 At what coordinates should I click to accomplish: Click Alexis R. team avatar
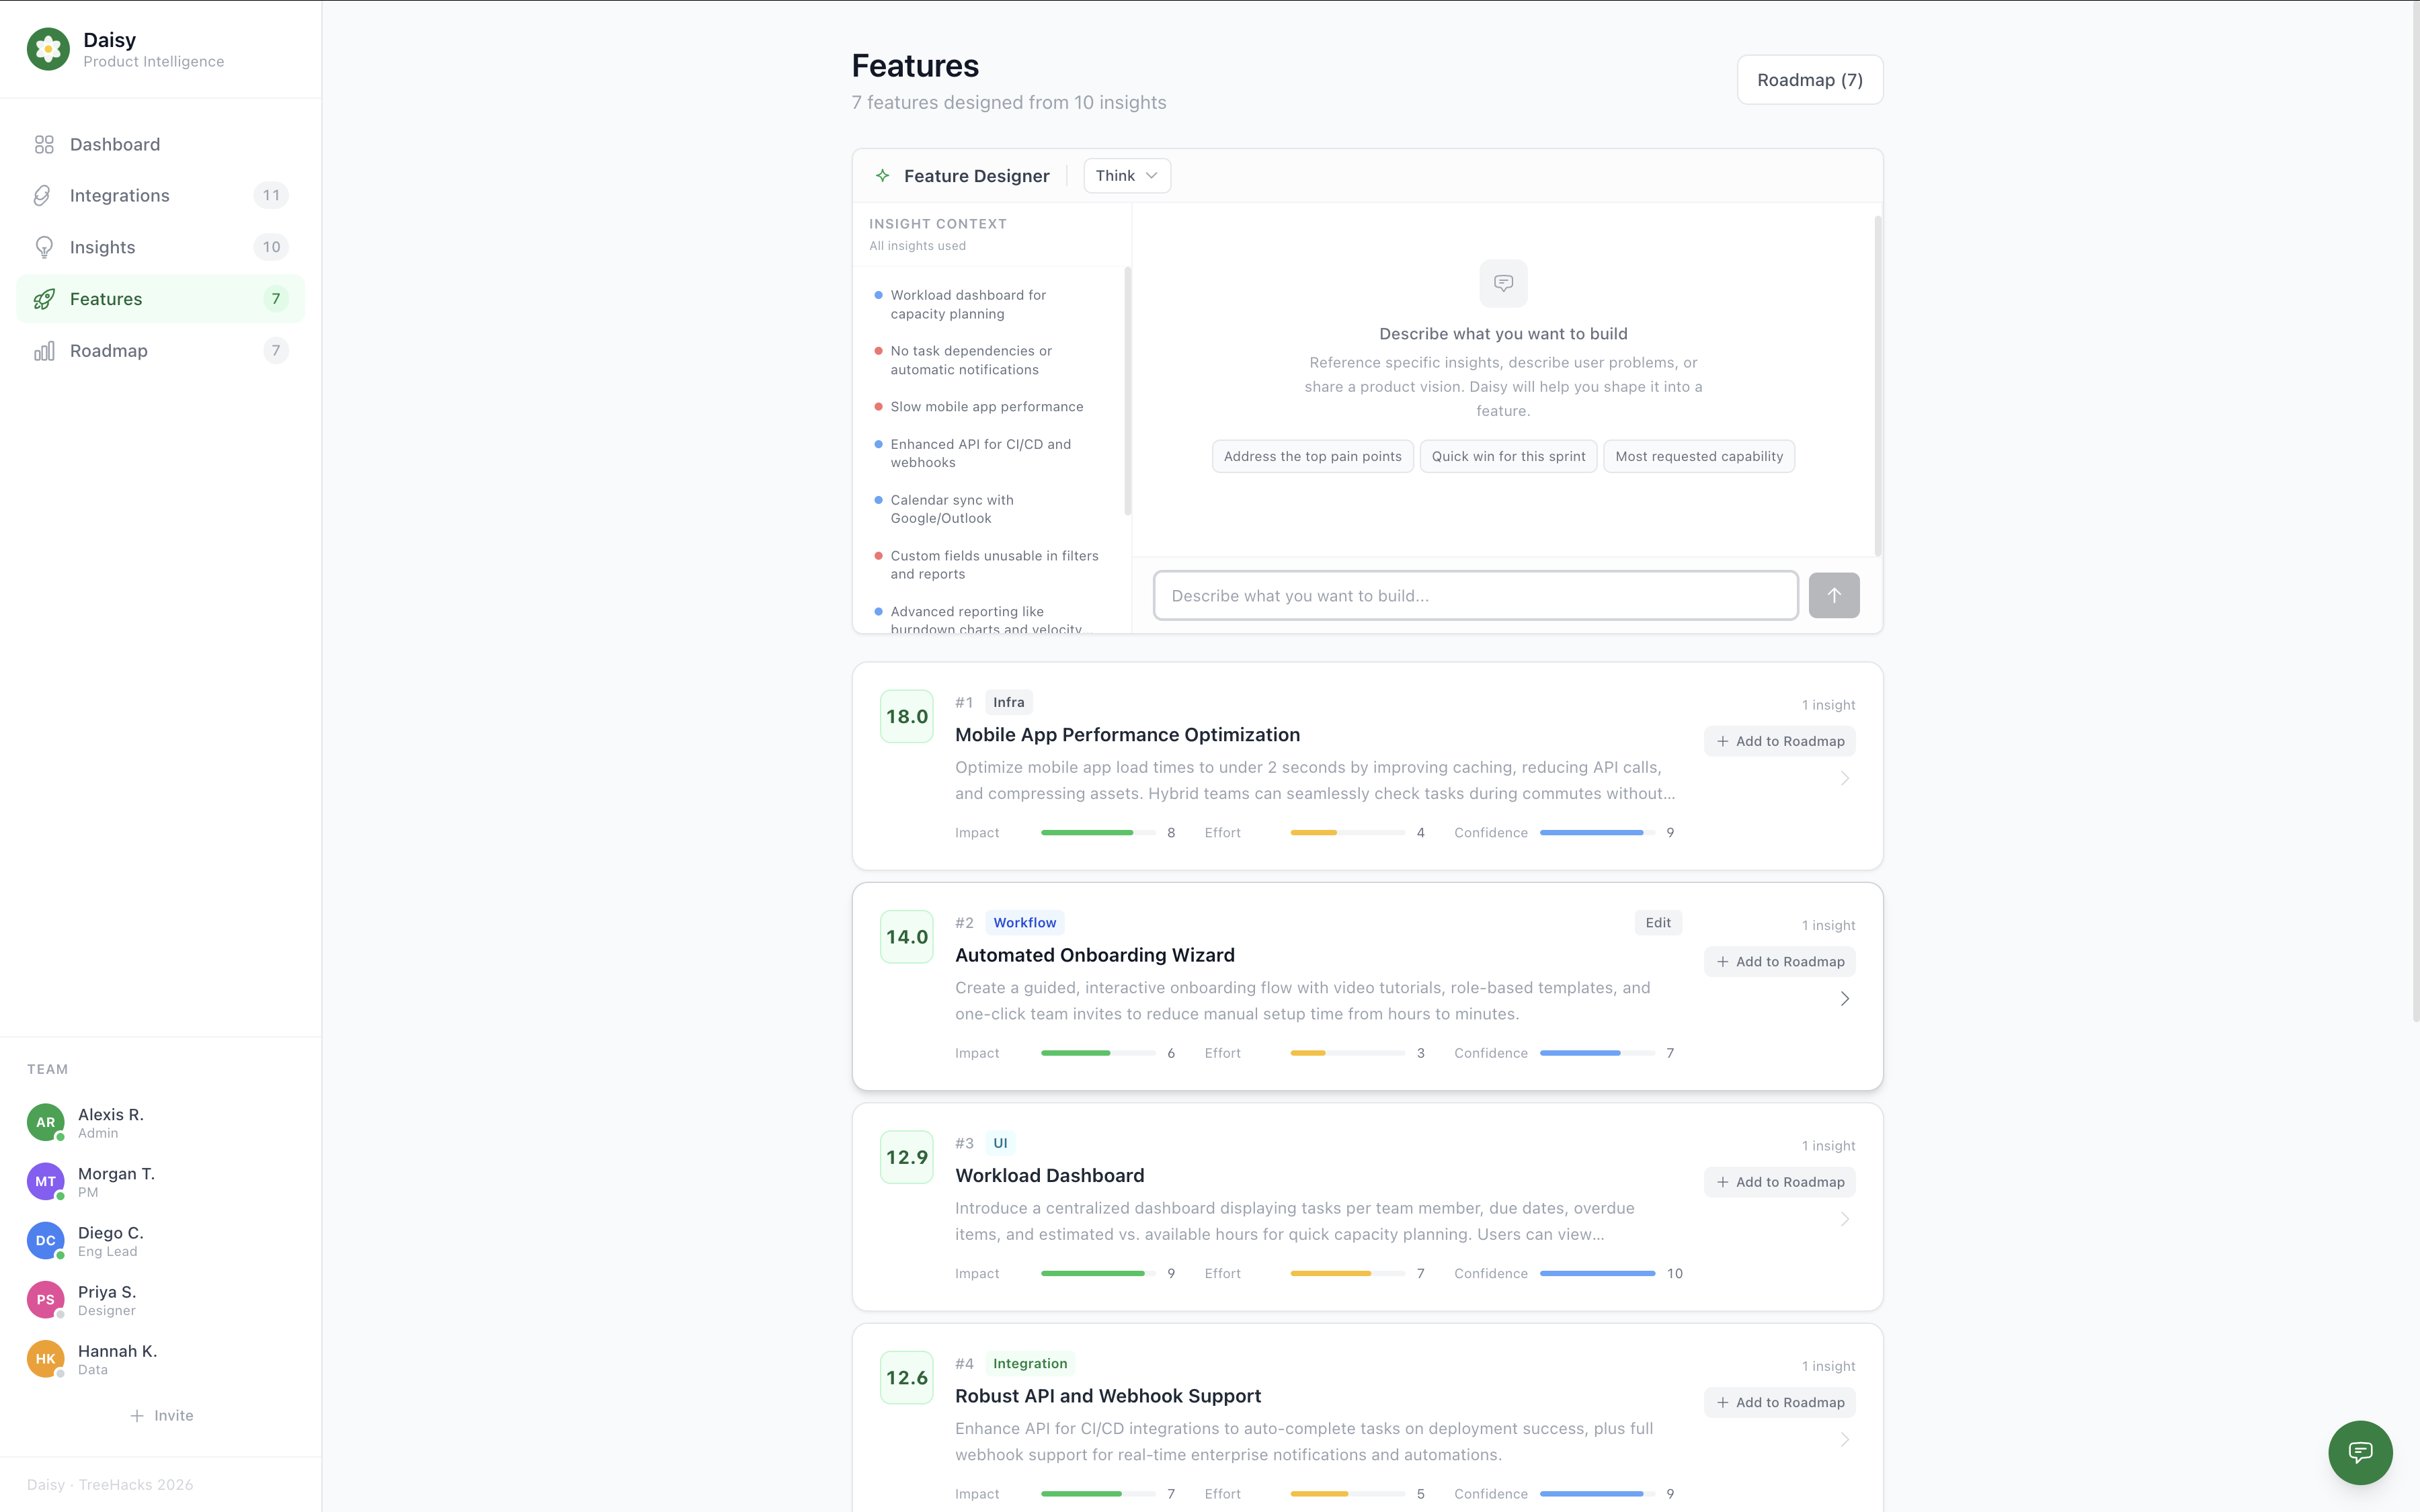[x=46, y=1122]
